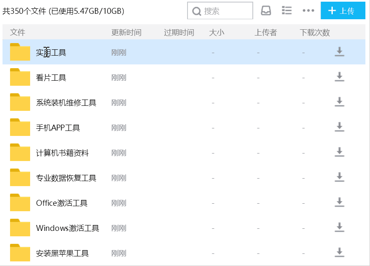The height and width of the screenshot is (266, 370).
Task: Click the 上传 upload button
Action: (x=343, y=10)
